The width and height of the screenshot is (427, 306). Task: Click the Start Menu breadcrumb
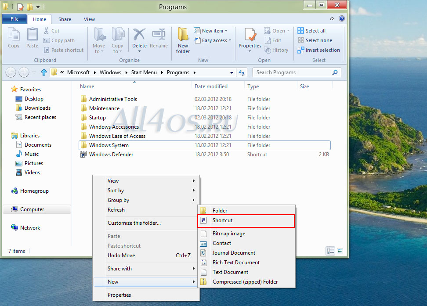coord(144,72)
